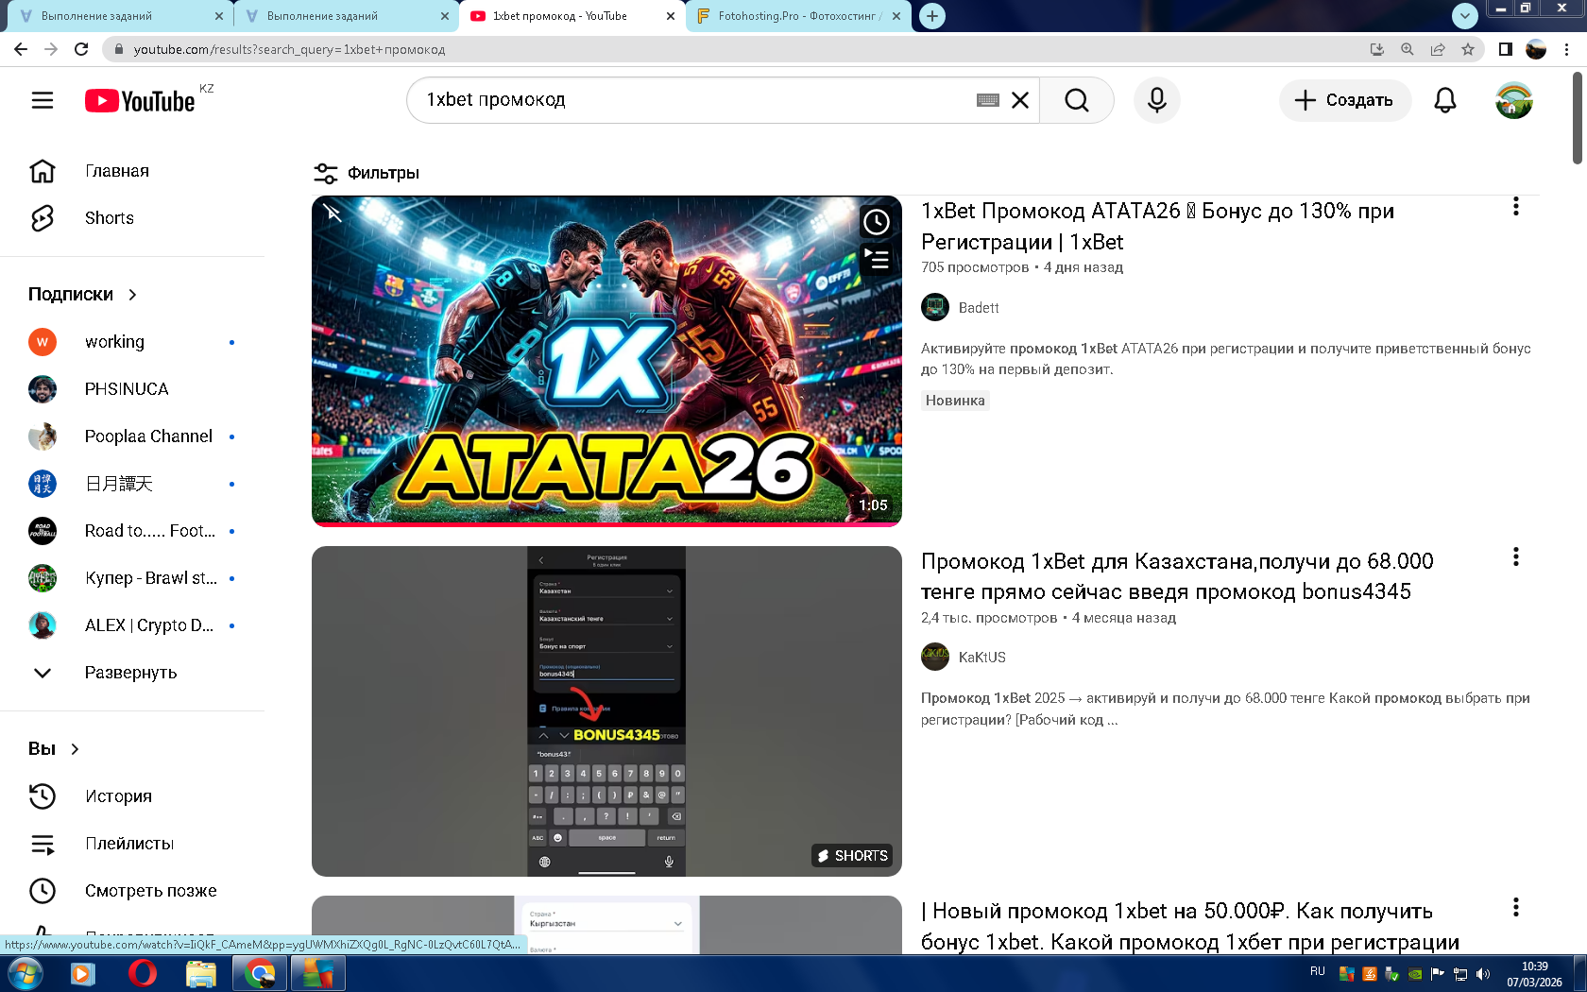Open the tab search dropdown
Screen dimensions: 1587x992
[1464, 15]
